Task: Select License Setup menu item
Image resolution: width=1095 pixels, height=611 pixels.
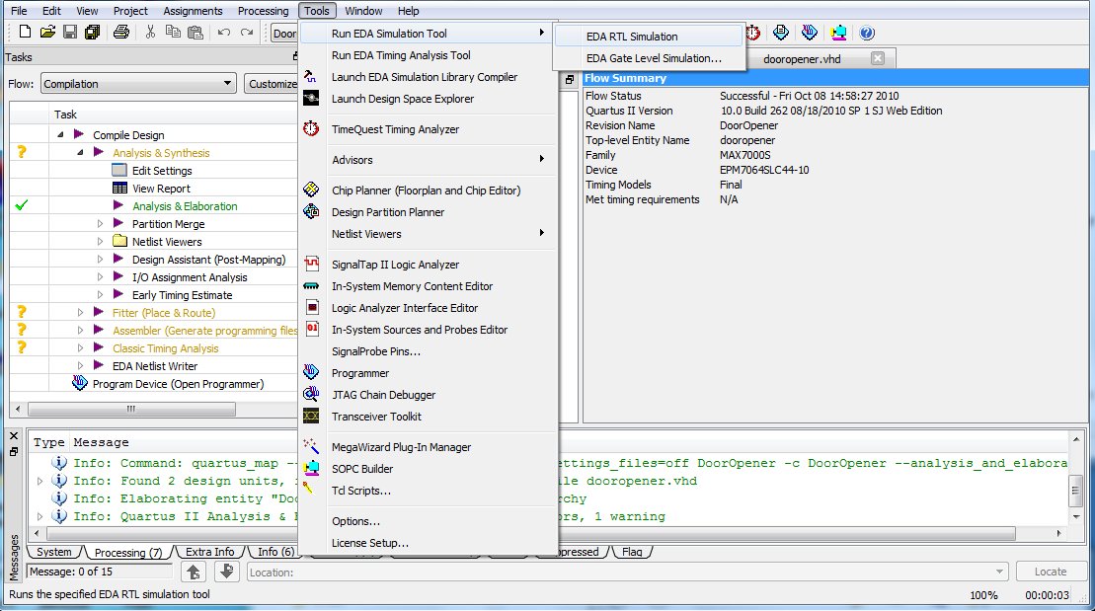Action: coord(370,543)
